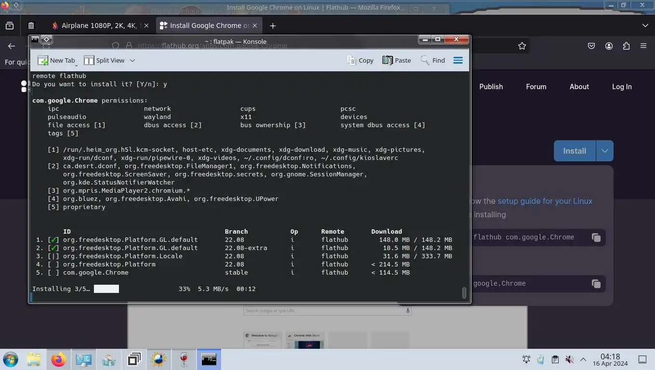Click the Konsole window pin icon
655x370 pixels.
46,39
